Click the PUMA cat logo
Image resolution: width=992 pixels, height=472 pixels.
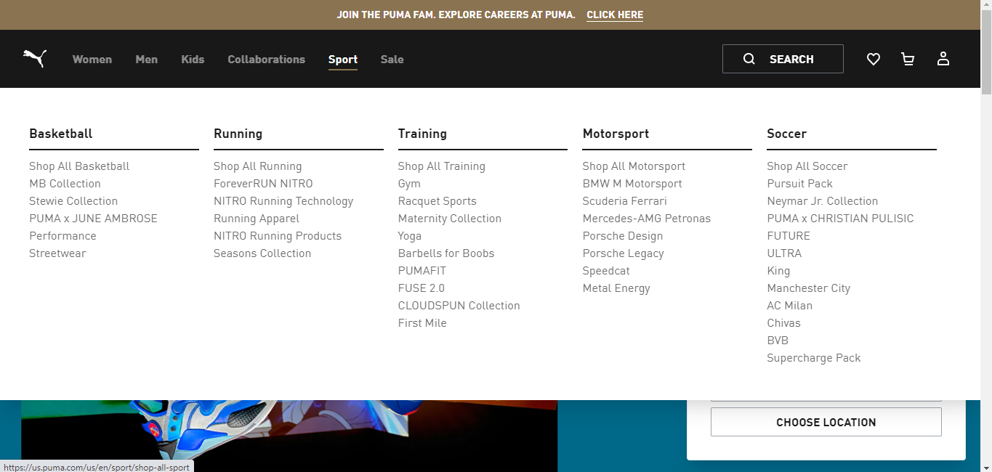[34, 59]
